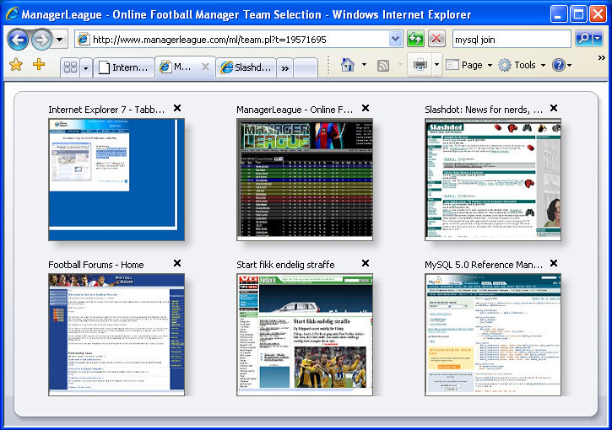Image resolution: width=612 pixels, height=430 pixels.
Task: Open the MySQL 5.0 Reference Manual thumbnail
Action: [x=493, y=335]
